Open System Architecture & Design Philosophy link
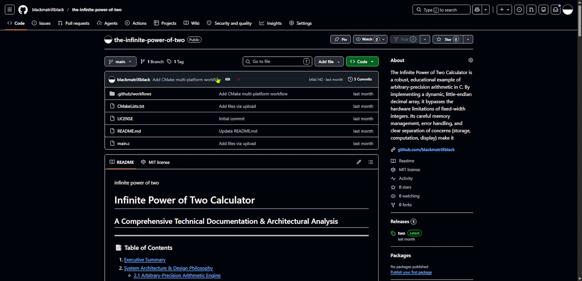582x281 pixels. tap(168, 268)
